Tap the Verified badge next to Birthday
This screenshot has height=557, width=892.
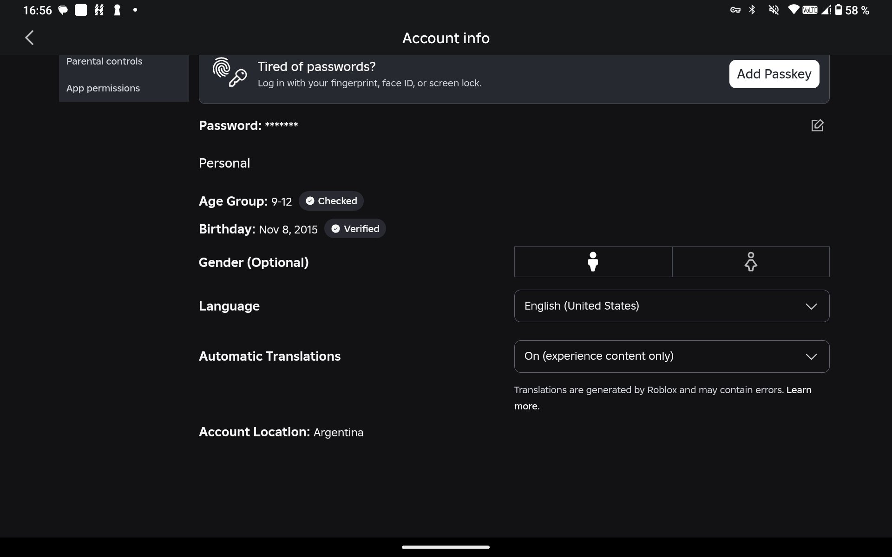tap(355, 229)
